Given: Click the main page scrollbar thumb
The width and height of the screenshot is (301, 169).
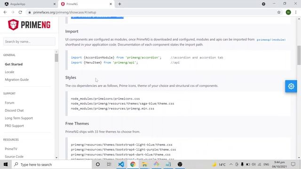Looking at the screenshot, I should coord(299,55).
